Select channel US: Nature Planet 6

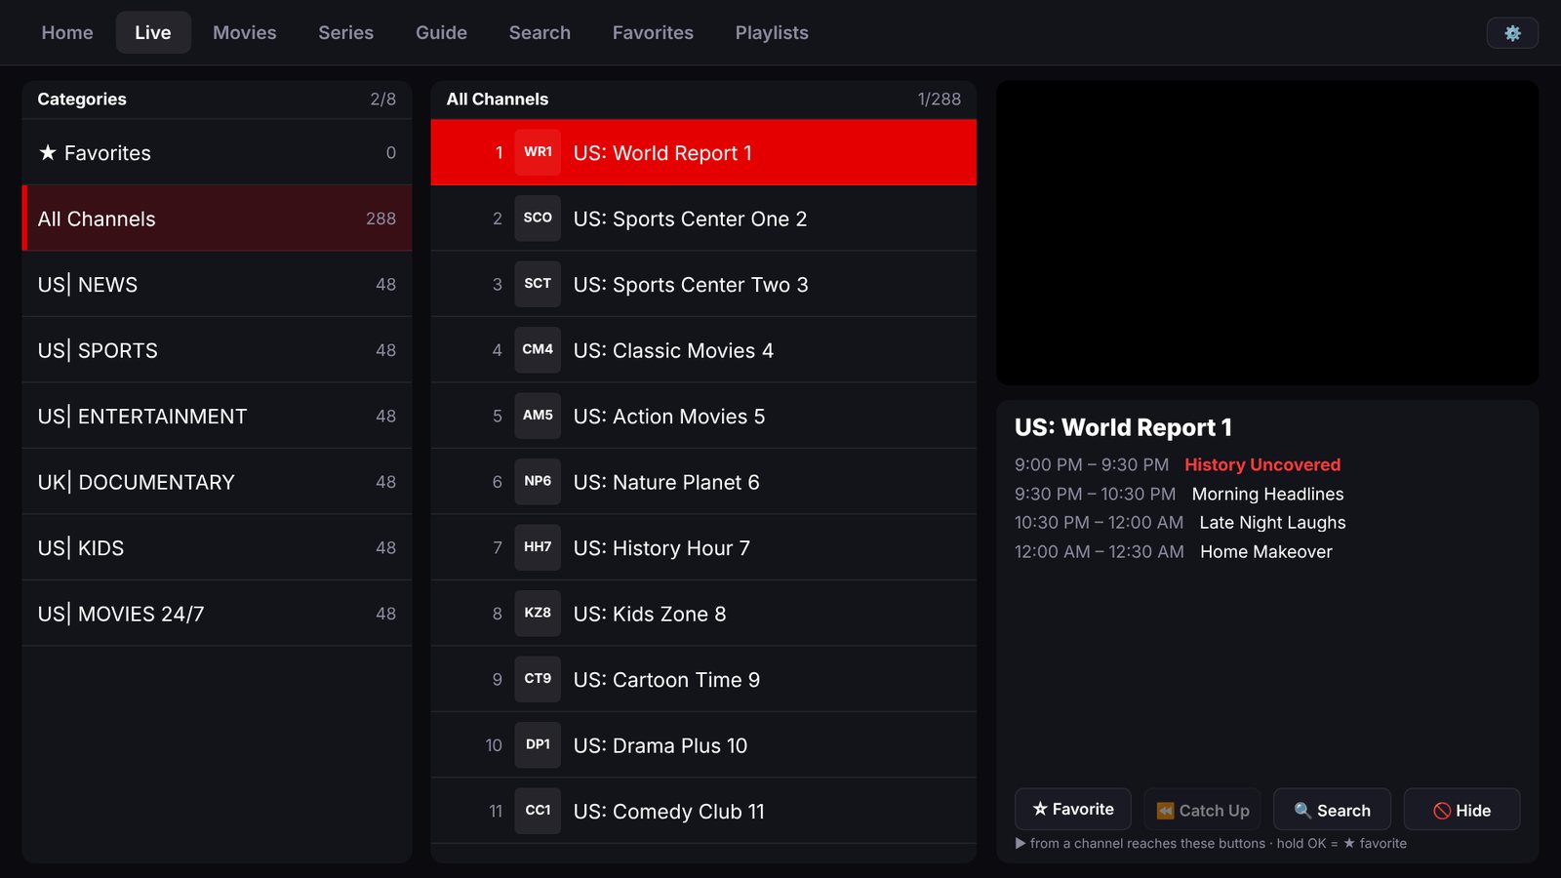click(x=703, y=482)
